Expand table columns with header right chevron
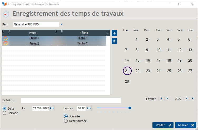Screen dimensions: 198x130 107,33
